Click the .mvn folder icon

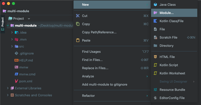click(16, 40)
